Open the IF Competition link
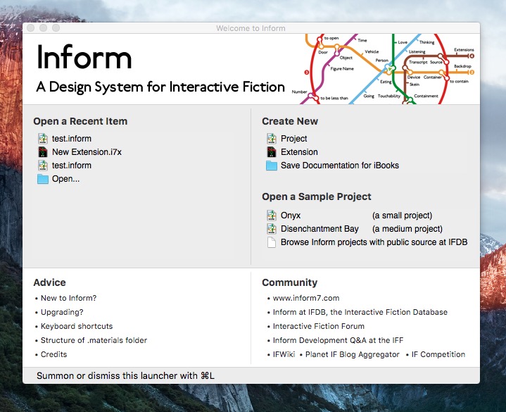The width and height of the screenshot is (506, 412). pos(438,354)
